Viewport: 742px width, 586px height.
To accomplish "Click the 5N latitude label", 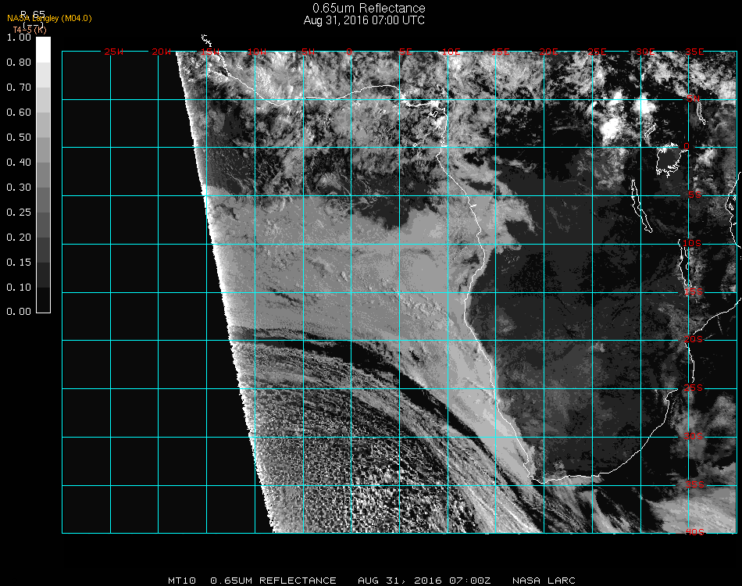I will pyautogui.click(x=694, y=98).
